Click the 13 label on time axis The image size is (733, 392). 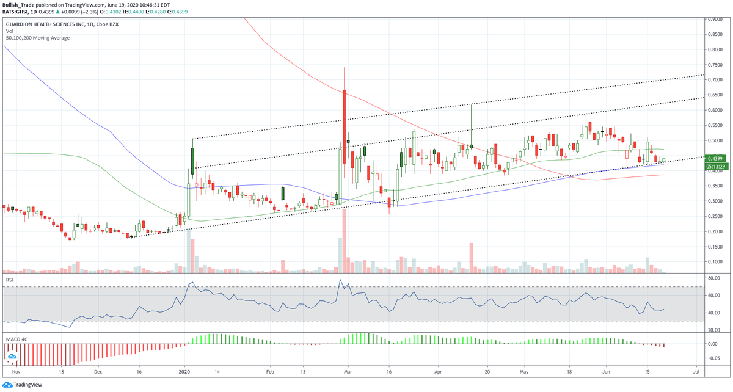304,371
